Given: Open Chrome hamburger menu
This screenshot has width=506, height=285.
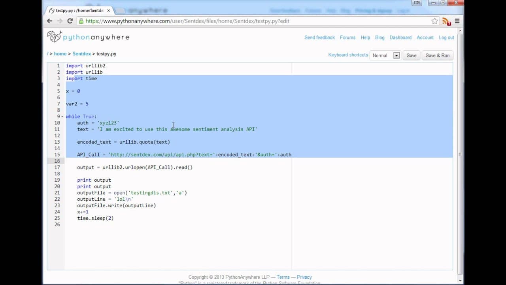Looking at the screenshot, I should click(457, 21).
